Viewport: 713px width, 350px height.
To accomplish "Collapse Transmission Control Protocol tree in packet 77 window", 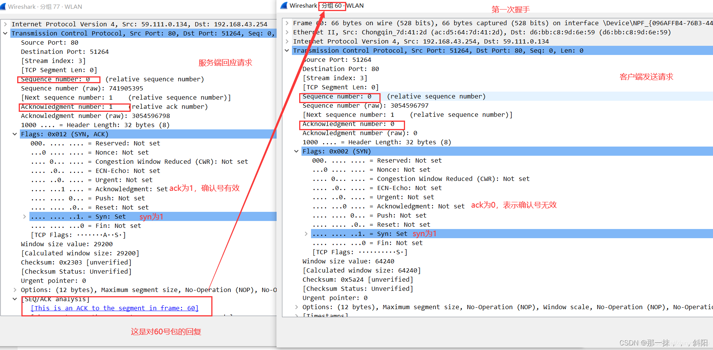I will (5, 33).
